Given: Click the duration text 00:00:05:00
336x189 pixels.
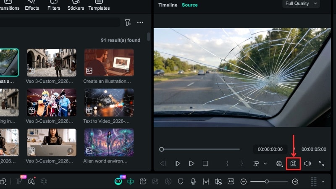Looking at the screenshot, I should click(x=314, y=150).
